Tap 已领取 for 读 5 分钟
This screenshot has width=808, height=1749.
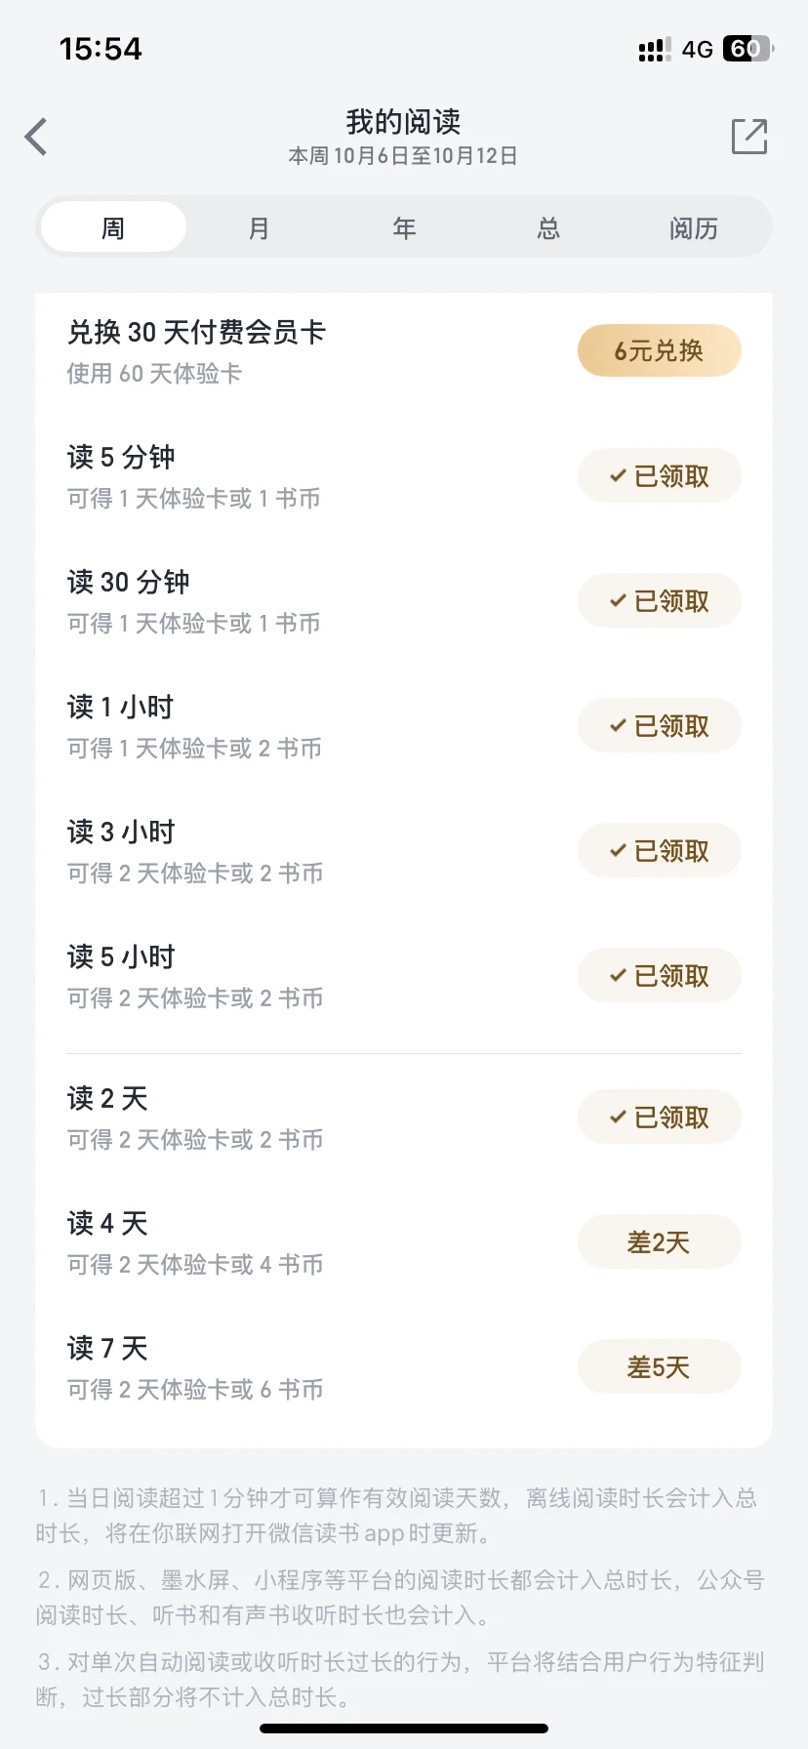pyautogui.click(x=659, y=476)
